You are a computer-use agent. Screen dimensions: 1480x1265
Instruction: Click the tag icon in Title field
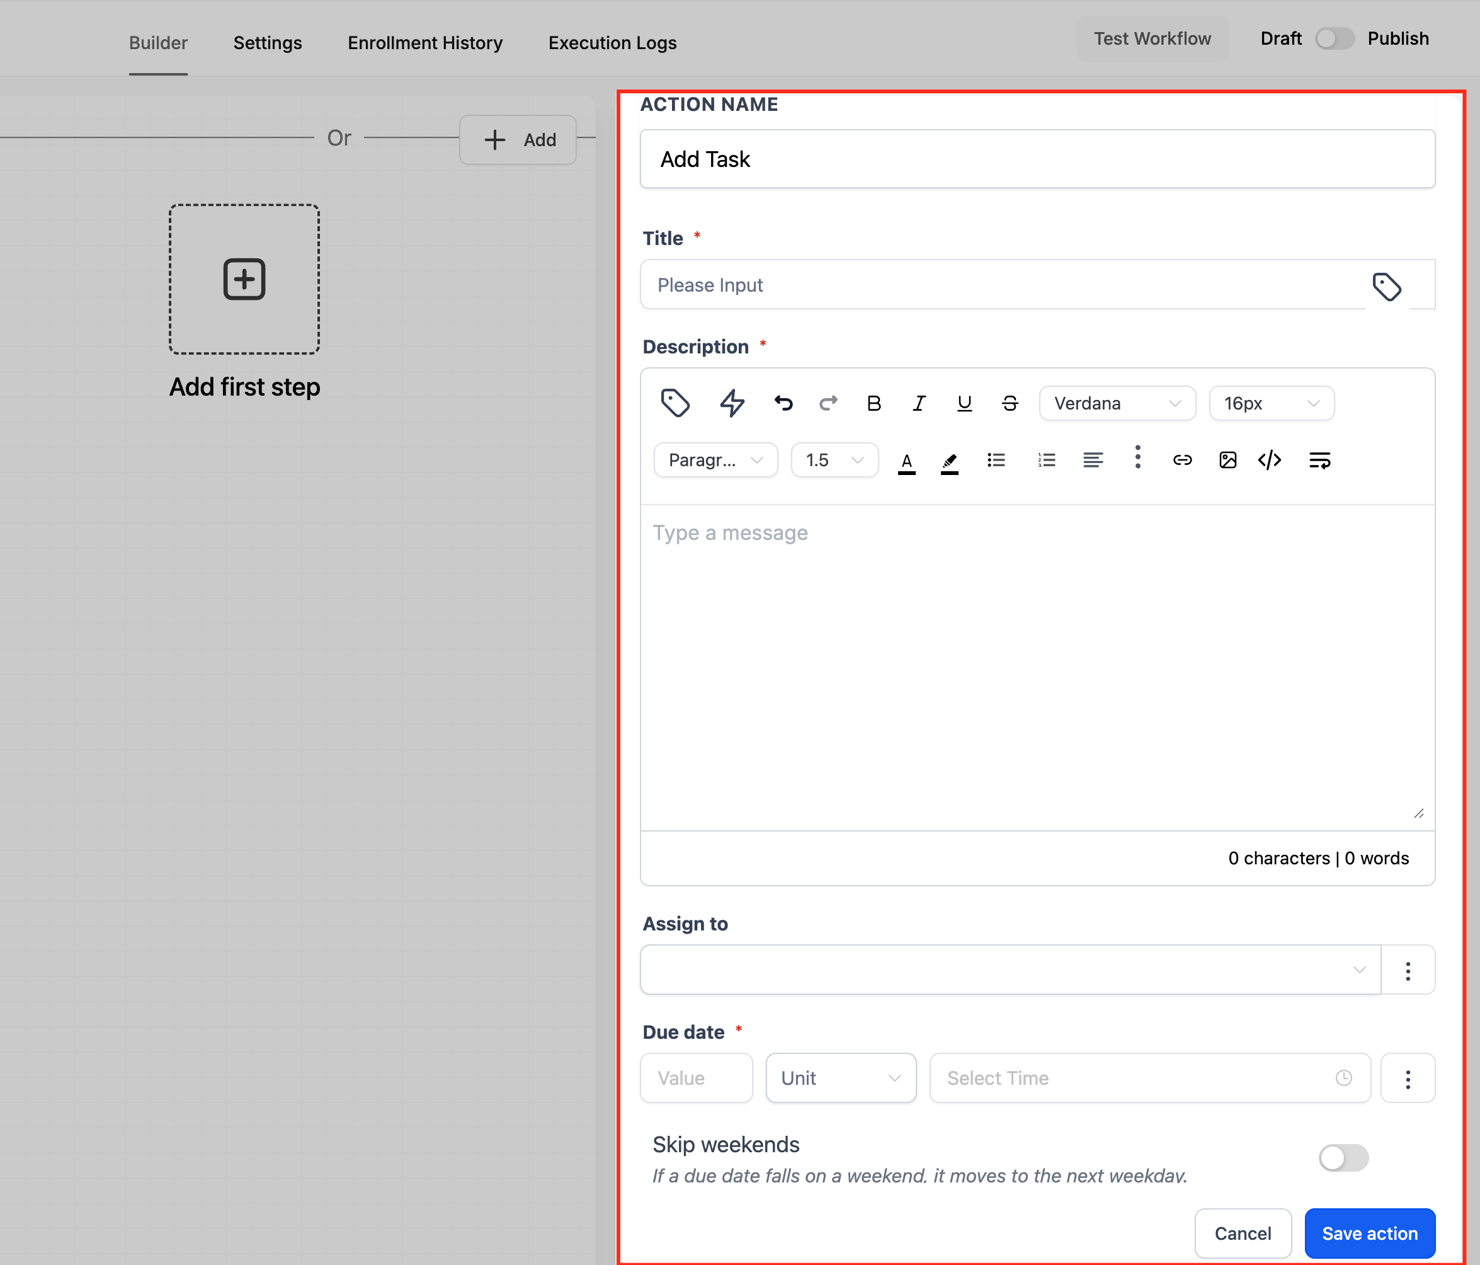coord(1386,287)
